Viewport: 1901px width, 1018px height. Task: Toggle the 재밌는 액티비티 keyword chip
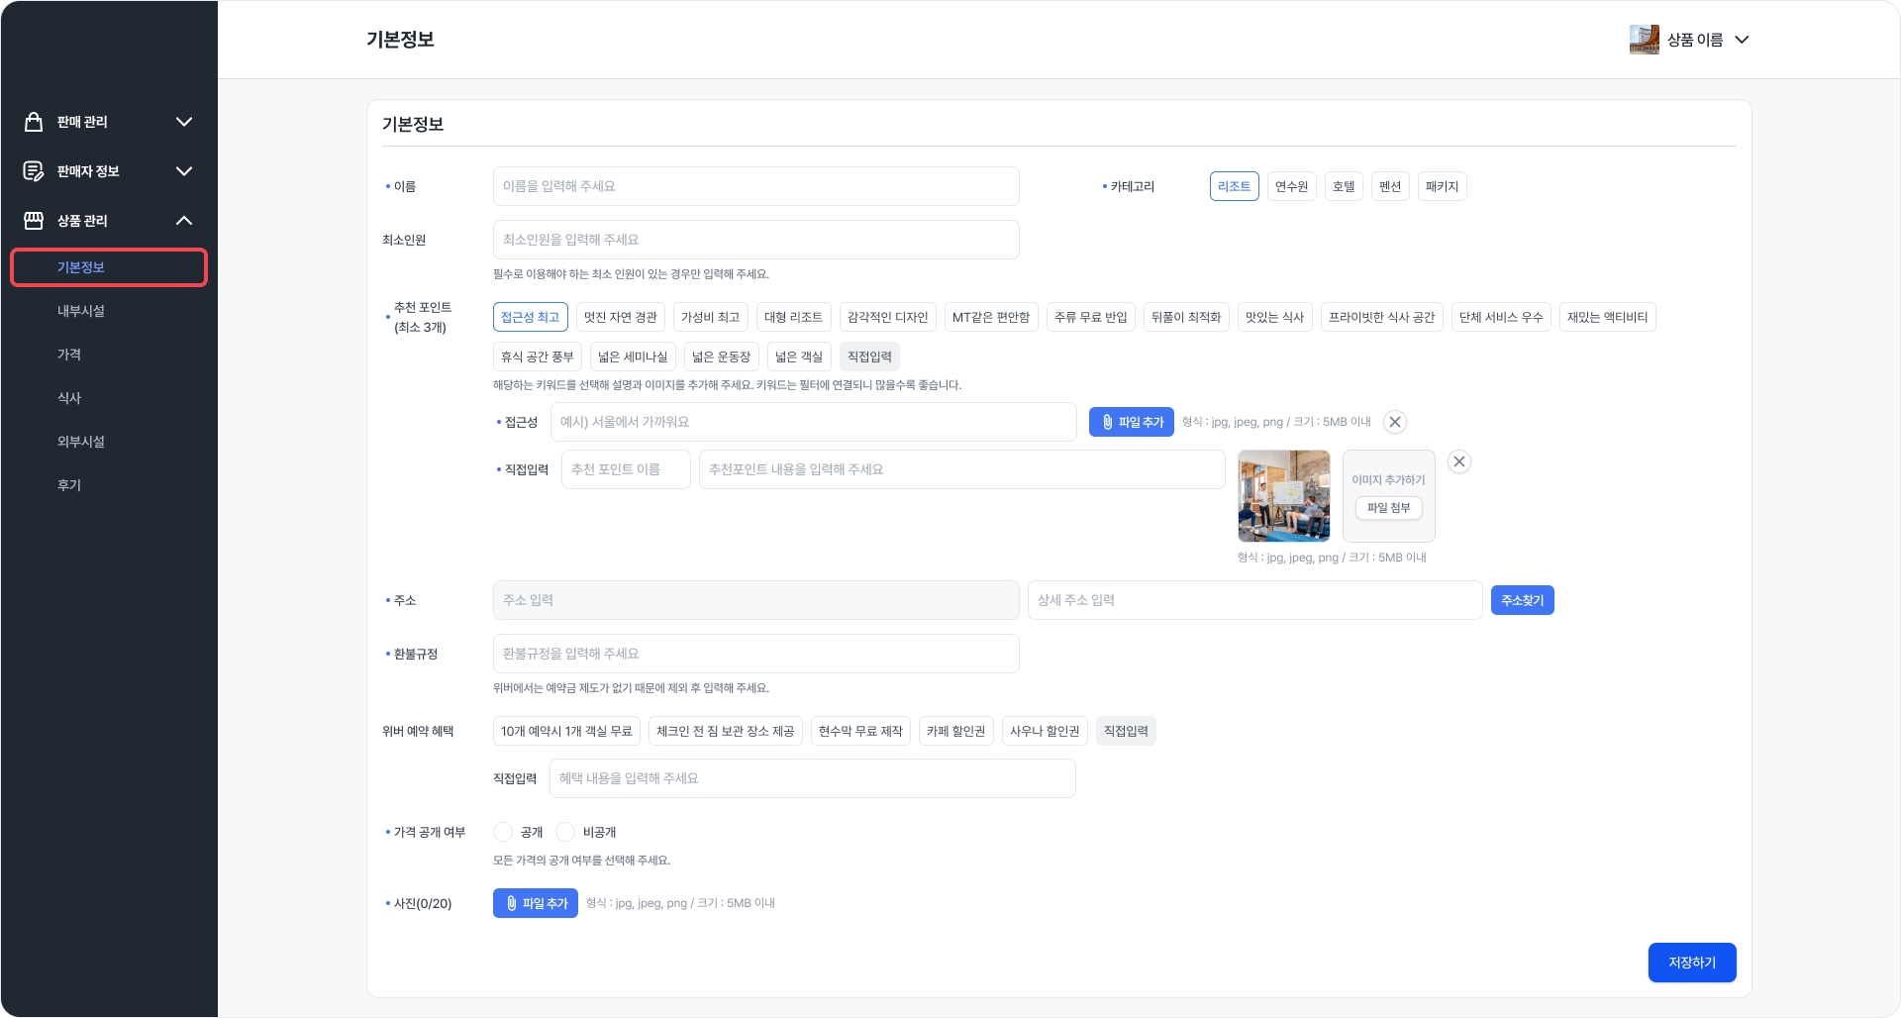(1608, 317)
